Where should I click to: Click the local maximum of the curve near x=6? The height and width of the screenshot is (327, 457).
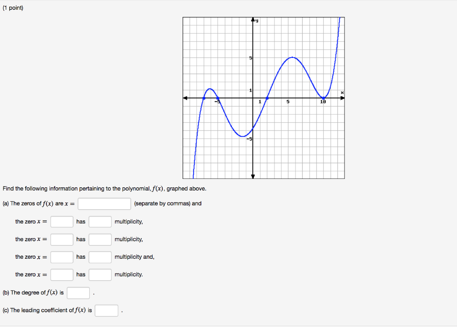292,57
